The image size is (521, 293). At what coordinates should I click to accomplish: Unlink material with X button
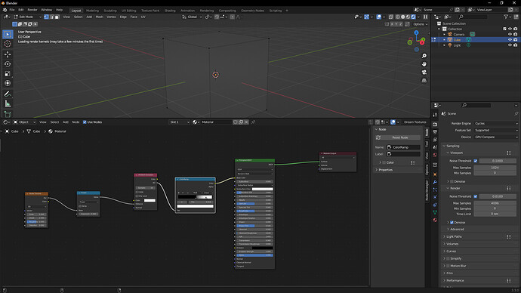(246, 122)
